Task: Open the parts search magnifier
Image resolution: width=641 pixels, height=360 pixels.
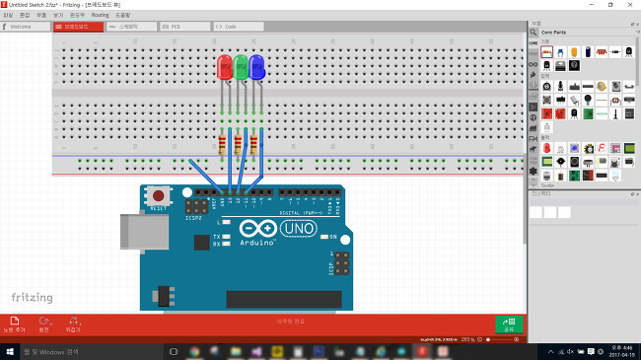Action: click(534, 33)
